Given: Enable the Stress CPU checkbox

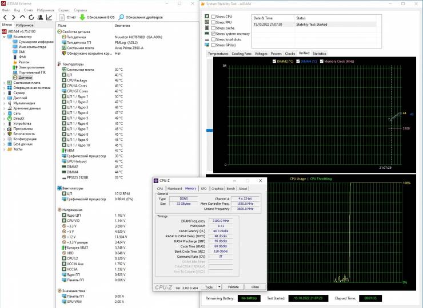Looking at the screenshot, I should (213, 17).
